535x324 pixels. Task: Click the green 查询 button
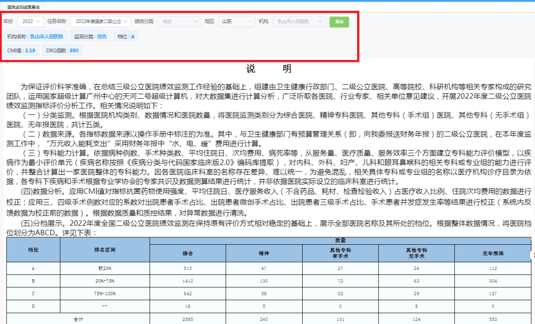point(339,22)
